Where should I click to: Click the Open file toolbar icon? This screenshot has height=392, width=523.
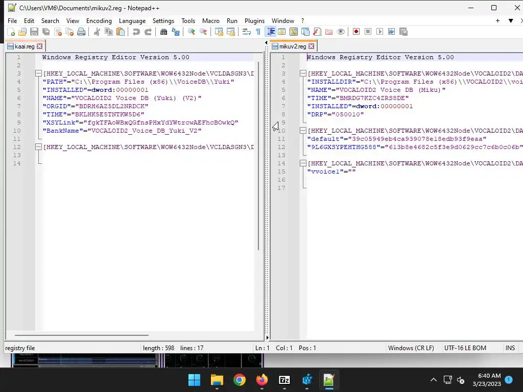coord(22,32)
